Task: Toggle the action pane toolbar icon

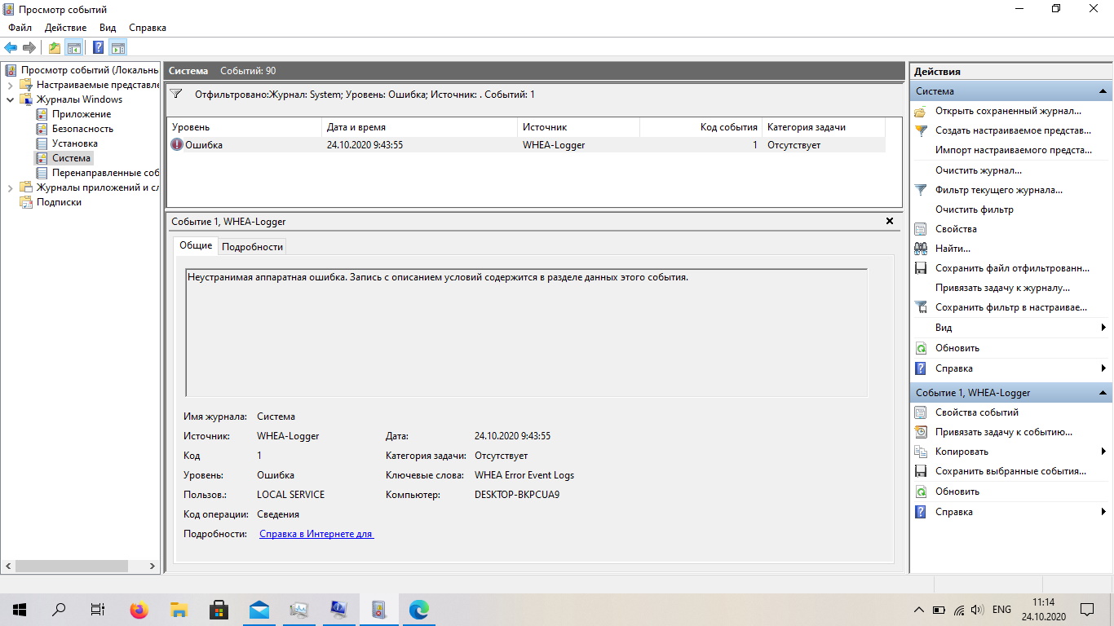Action: click(117, 47)
